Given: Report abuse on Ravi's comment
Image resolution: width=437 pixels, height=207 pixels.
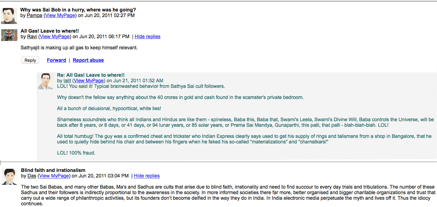Looking at the screenshot, I should click(x=88, y=60).
